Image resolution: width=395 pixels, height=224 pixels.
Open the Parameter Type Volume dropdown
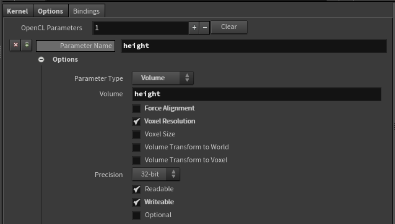pos(163,78)
